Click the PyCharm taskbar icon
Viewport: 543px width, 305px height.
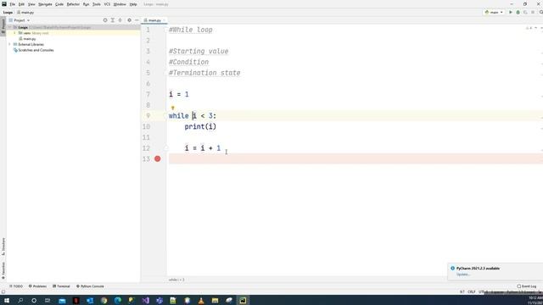click(243, 300)
